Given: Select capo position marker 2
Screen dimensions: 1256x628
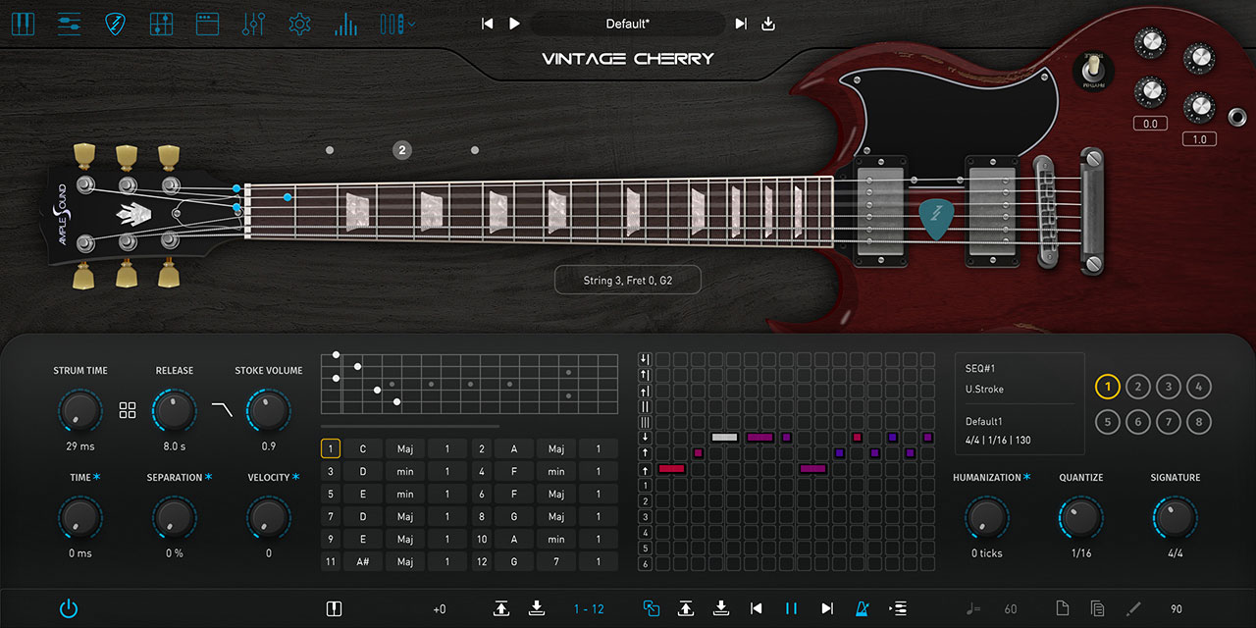Looking at the screenshot, I should [x=402, y=150].
